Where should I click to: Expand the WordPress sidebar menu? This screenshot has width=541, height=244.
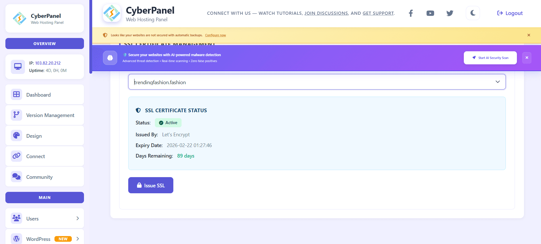click(x=77, y=239)
